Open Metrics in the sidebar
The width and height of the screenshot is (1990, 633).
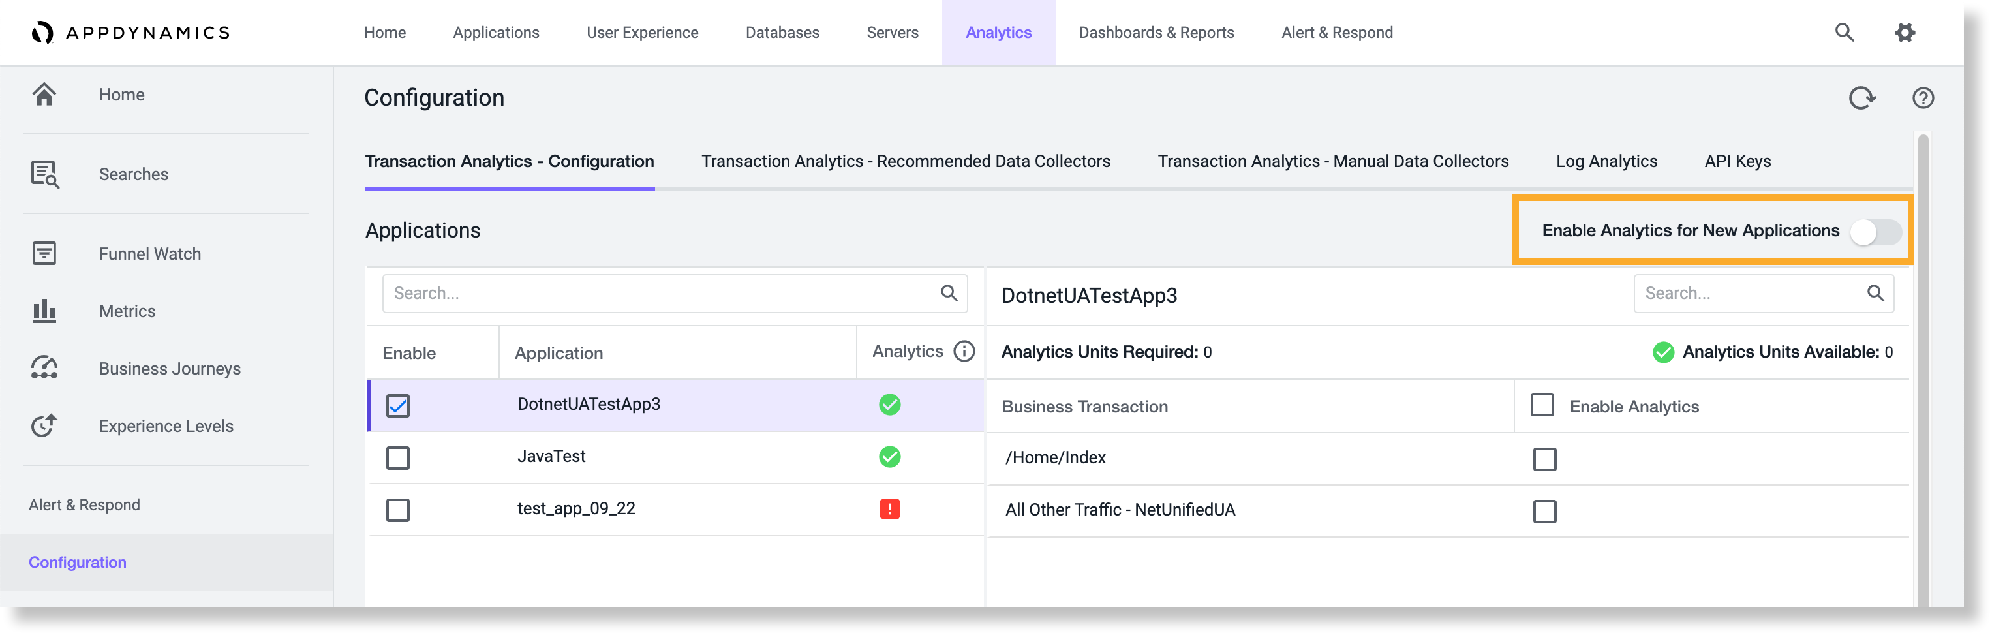pos(127,311)
